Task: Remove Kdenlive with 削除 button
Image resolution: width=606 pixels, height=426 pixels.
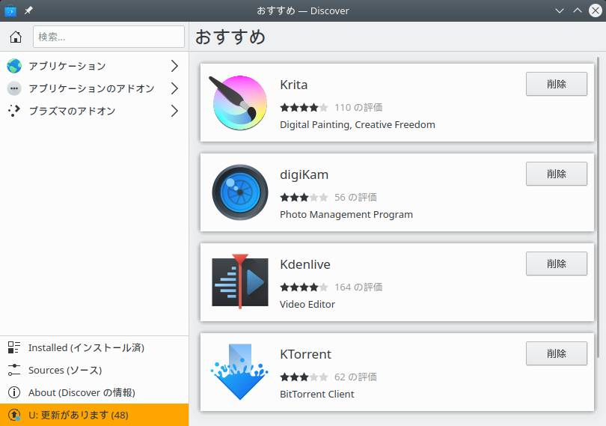Action: (557, 264)
